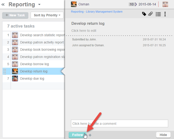
Task: Collapse sidebar with double-chevron back icon
Action: 3,5
